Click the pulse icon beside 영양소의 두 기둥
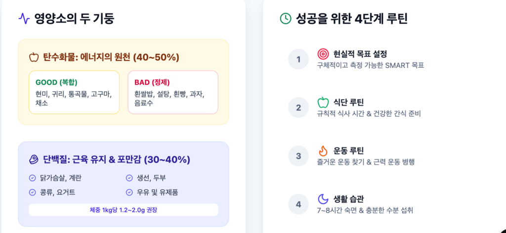Viewport: 506px width, 233px height. click(x=24, y=19)
